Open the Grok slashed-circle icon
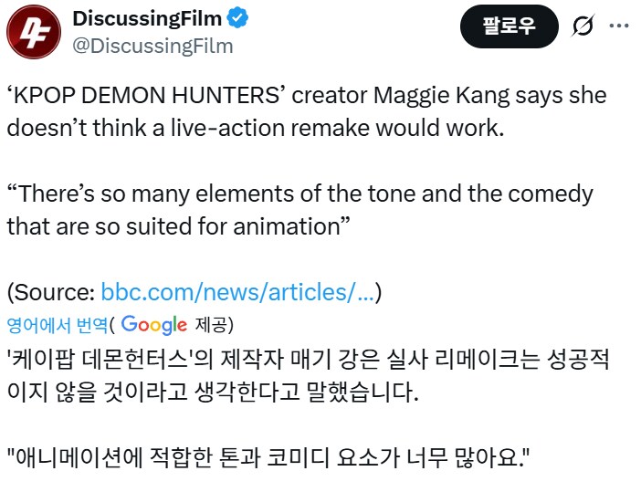 [x=581, y=27]
